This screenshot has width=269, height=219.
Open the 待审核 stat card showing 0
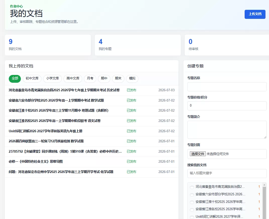[x=227, y=45]
